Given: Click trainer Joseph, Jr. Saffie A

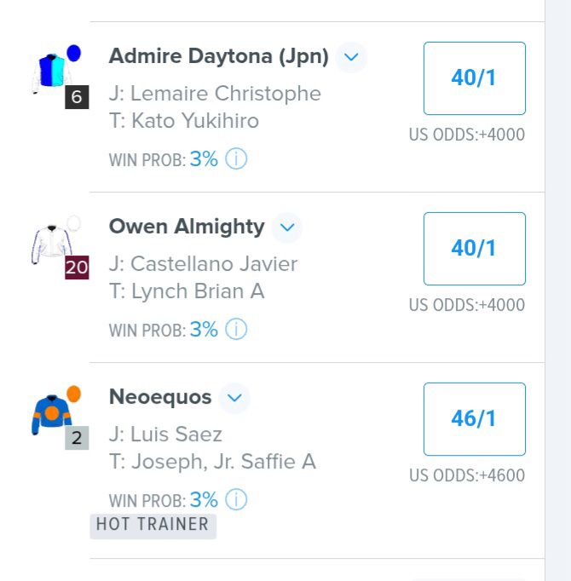Looking at the screenshot, I should (223, 462).
